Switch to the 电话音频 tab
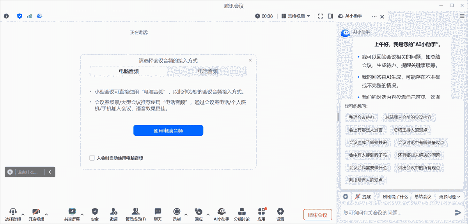Screen dimensions: 468x224 click(x=209, y=72)
